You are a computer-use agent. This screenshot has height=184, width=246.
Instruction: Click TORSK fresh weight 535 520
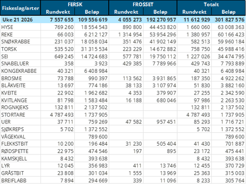[64, 49]
